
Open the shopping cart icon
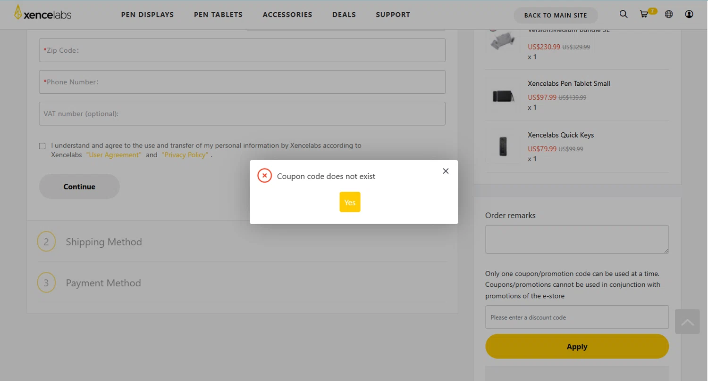coord(644,15)
